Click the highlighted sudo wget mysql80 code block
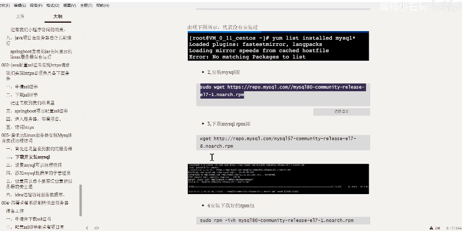This screenshot has width=462, height=231. click(x=283, y=94)
